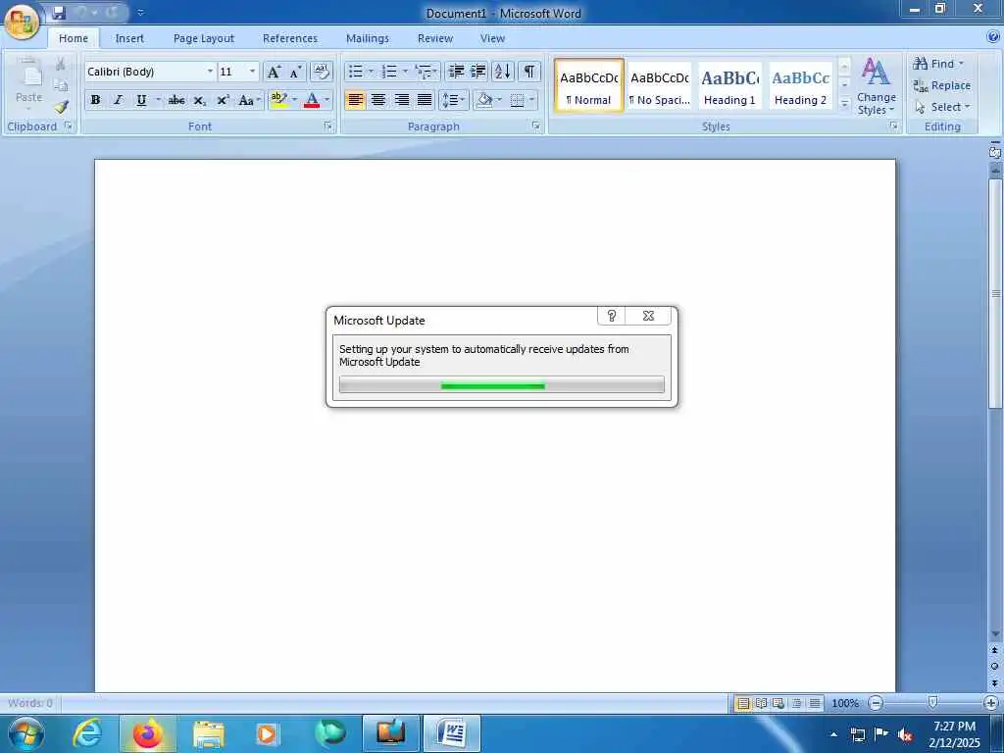Switch to the Mailings tab
This screenshot has height=753, width=1004.
tap(368, 38)
